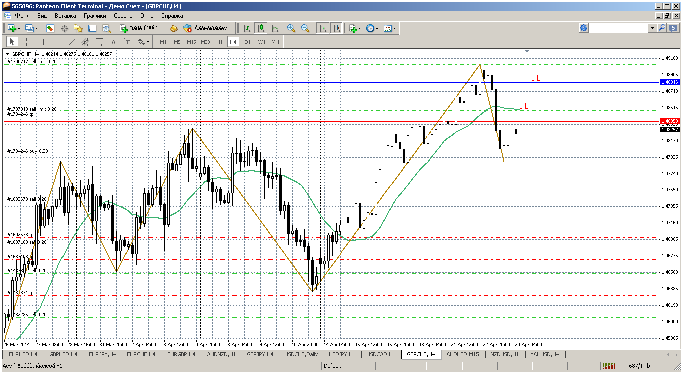Open the Periods clock dropdown
Screen dimensions: 683x372
coord(372,29)
